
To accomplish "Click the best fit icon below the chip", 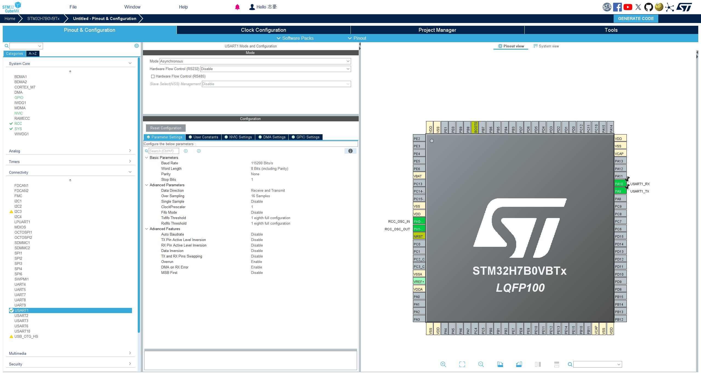I will coord(462,364).
